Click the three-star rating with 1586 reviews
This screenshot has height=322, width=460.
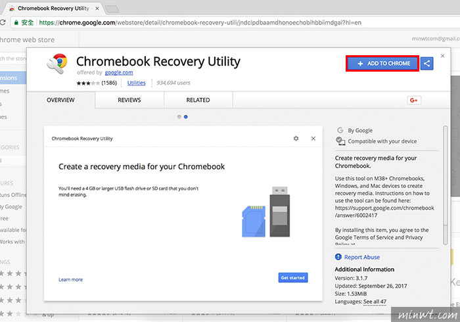click(x=97, y=83)
